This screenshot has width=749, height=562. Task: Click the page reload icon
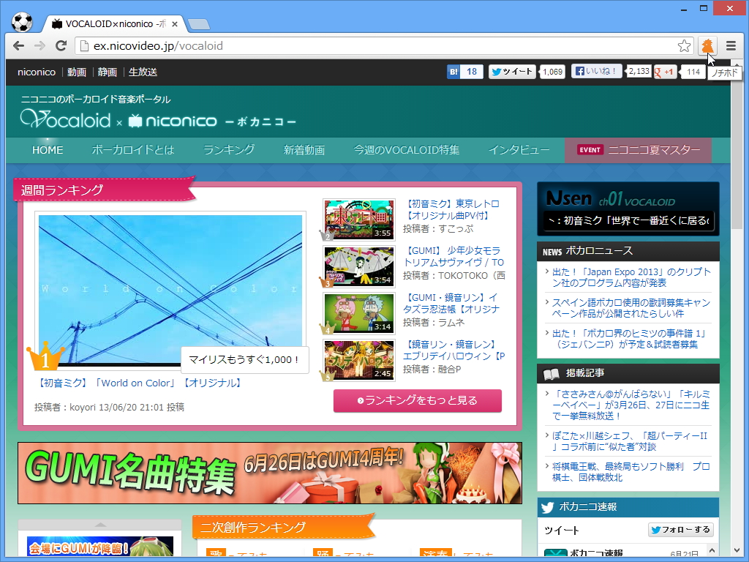coord(61,45)
